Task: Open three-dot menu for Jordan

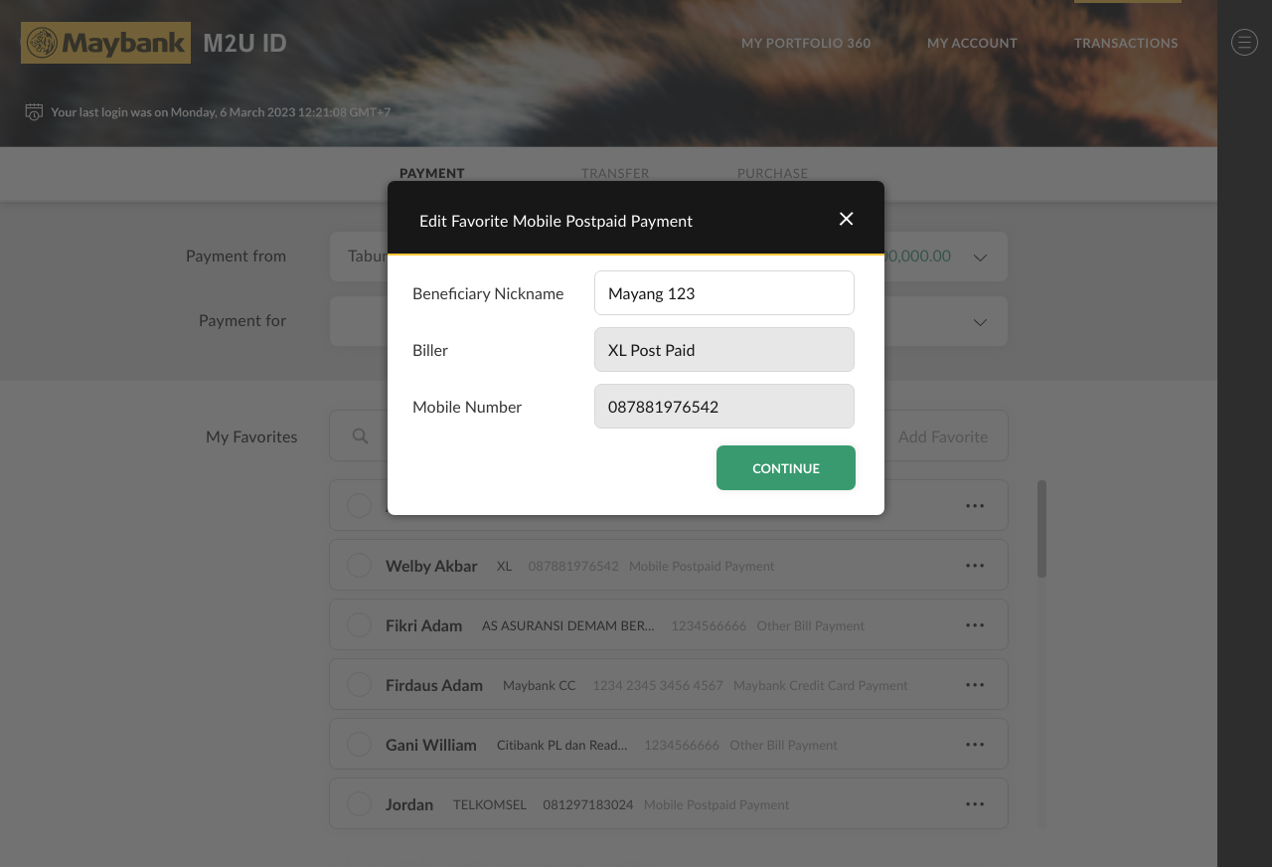Action: pyautogui.click(x=975, y=804)
